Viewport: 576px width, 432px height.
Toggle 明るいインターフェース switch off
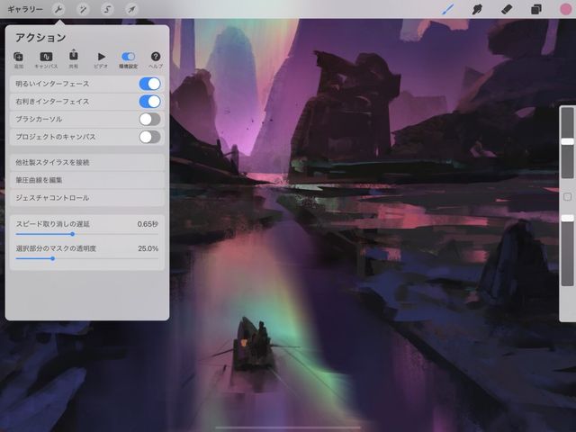[150, 84]
